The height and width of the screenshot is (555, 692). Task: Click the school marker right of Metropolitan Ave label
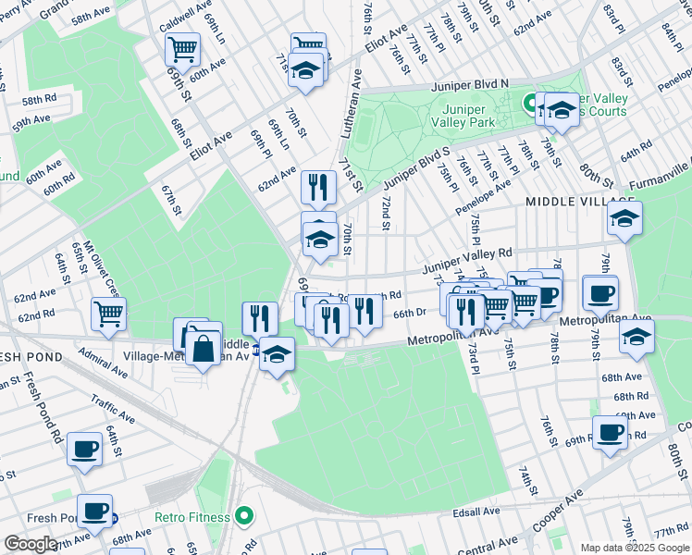tap(636, 337)
